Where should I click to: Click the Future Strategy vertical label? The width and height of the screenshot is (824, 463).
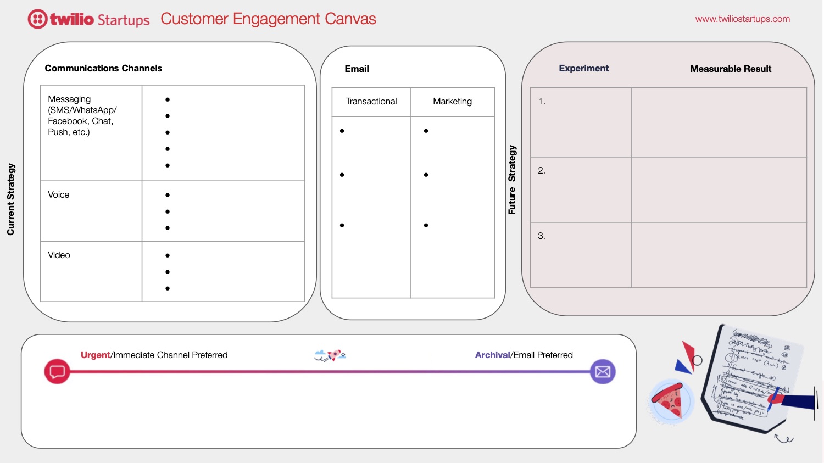[512, 180]
